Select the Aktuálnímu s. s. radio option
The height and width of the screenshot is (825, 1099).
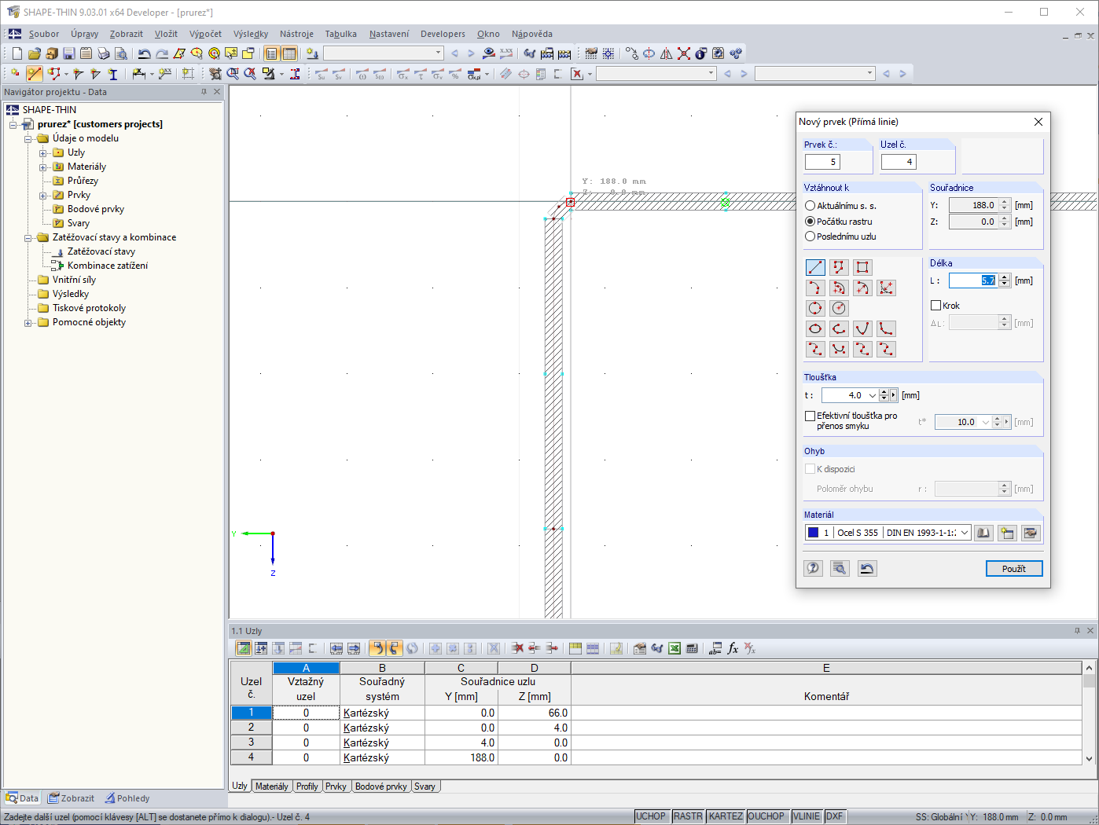coord(840,205)
